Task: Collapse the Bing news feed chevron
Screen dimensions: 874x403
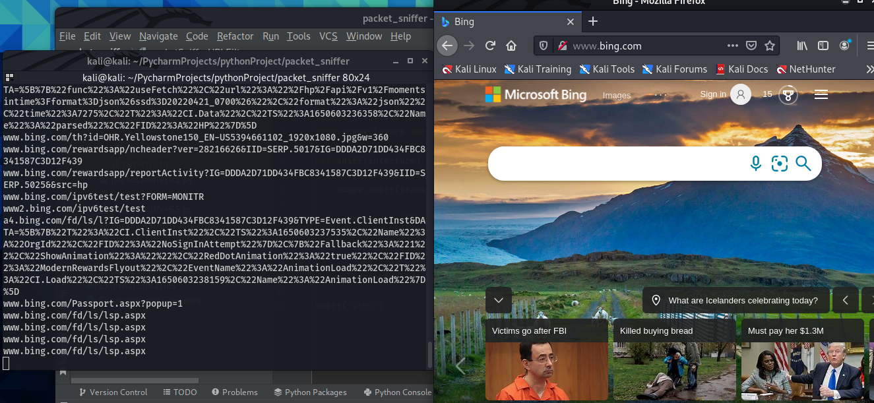Action: [499, 300]
